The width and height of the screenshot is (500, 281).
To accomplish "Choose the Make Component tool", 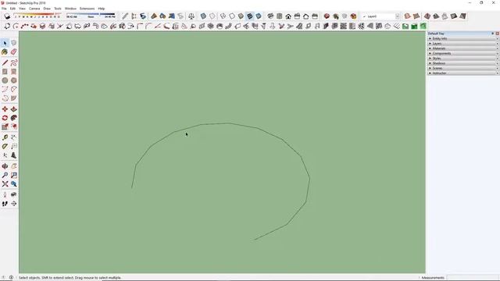I will [x=14, y=43].
